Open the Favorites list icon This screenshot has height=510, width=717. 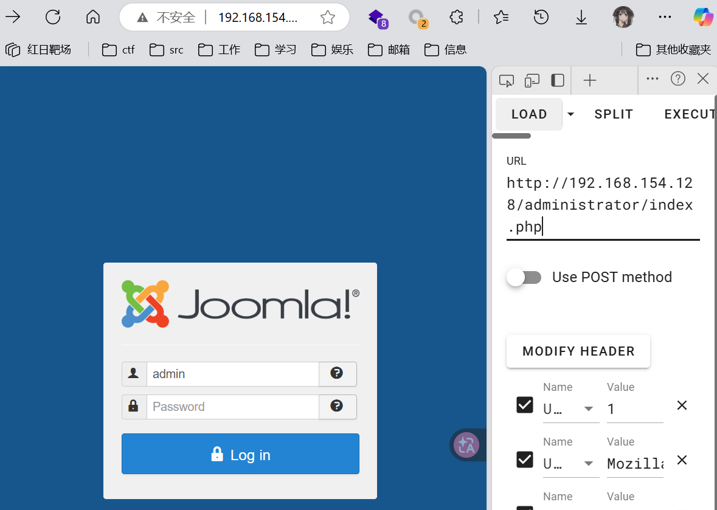[x=501, y=18]
